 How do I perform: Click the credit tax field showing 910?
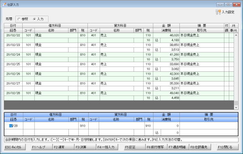click(x=149, y=126)
